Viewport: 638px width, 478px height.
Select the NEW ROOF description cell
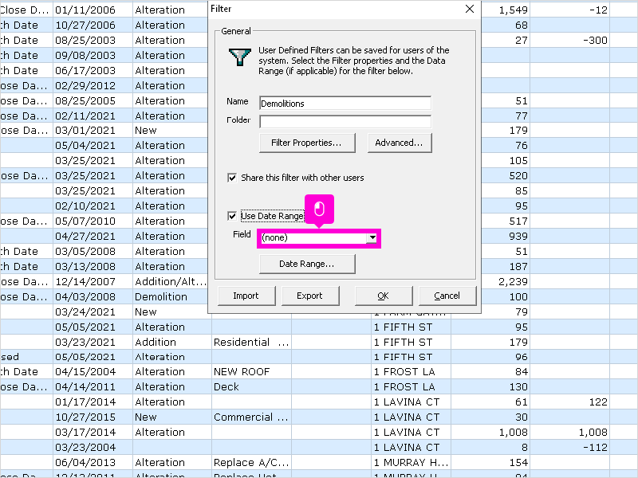[x=251, y=371]
